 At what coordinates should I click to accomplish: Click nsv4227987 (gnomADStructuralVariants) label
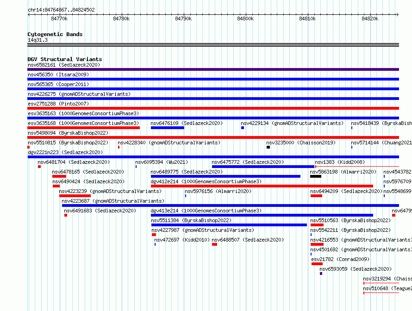pyautogui.click(x=203, y=230)
